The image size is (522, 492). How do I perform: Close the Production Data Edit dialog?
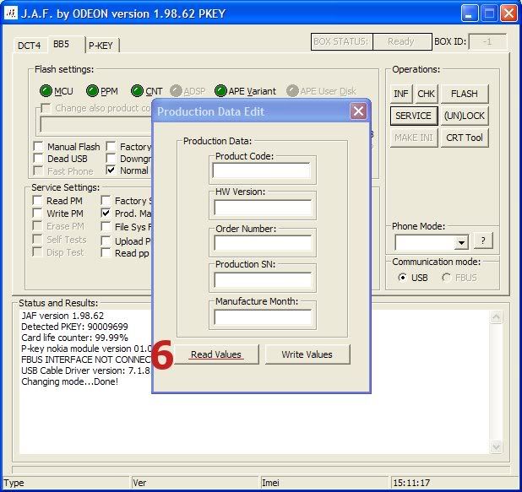coord(358,111)
